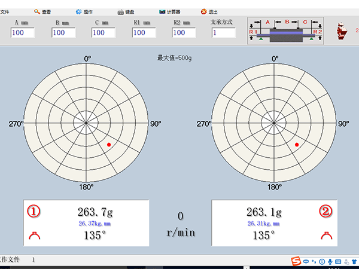
Task: Click left panel red arch icon
Action: coord(34,235)
